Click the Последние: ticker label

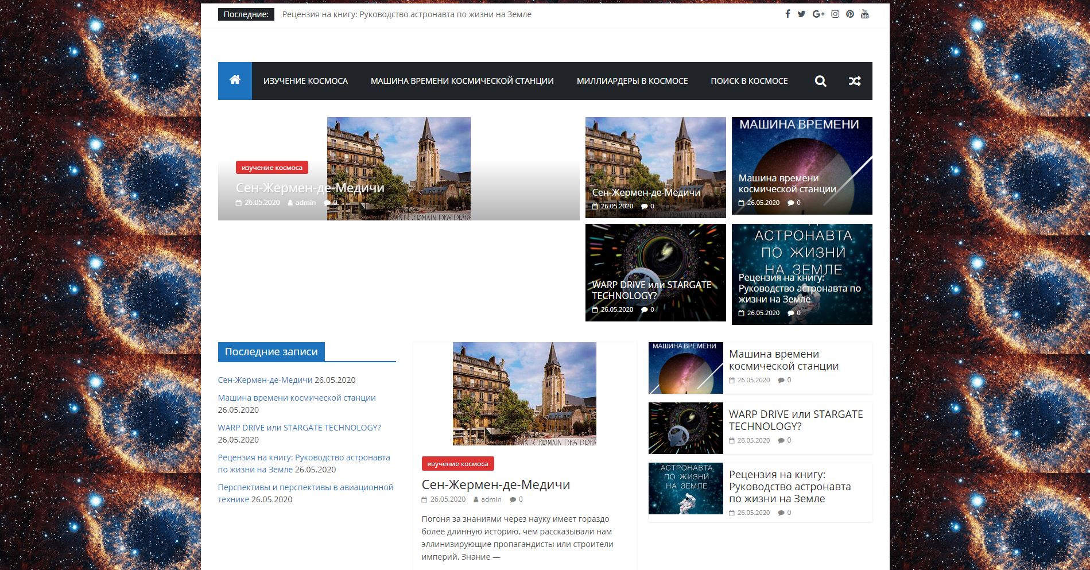pyautogui.click(x=246, y=14)
